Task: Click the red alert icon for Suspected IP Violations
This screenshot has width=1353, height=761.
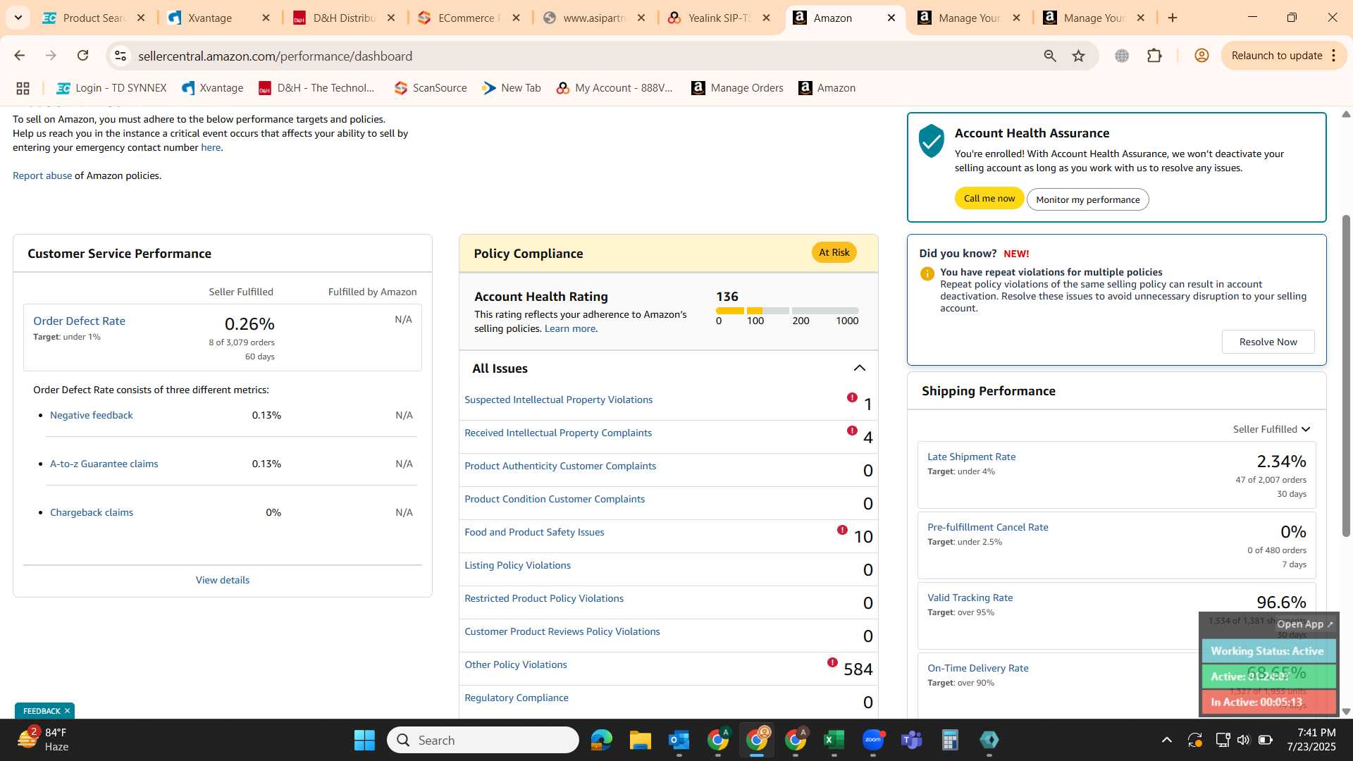Action: point(852,397)
